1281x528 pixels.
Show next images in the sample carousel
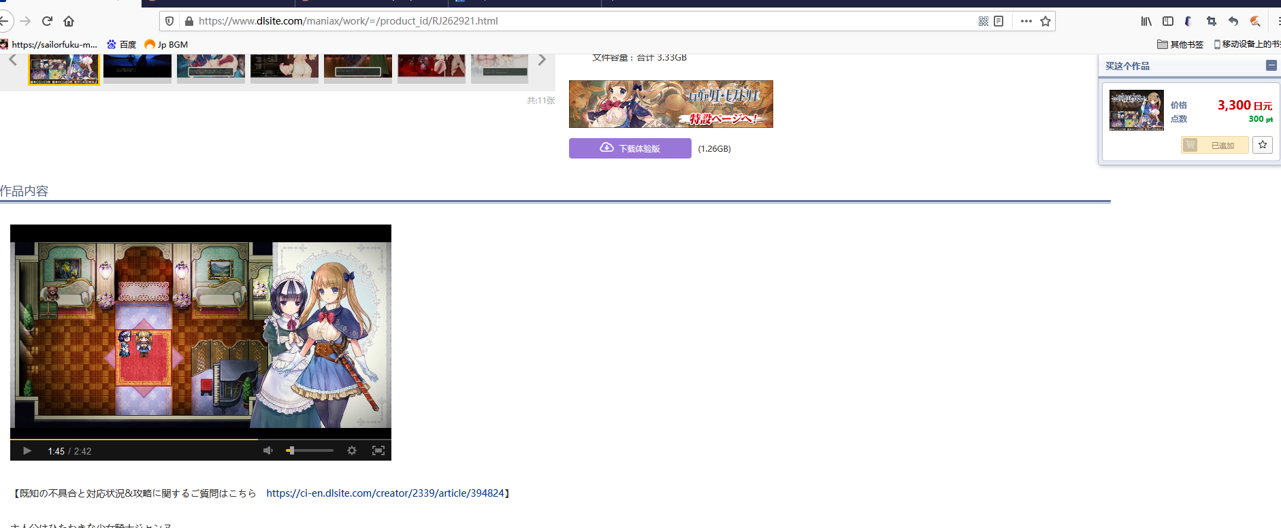coord(542,61)
